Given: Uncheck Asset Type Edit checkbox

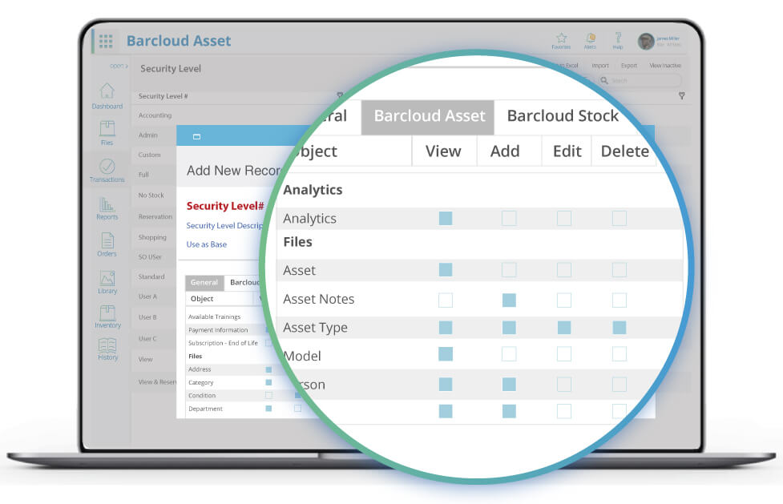Looking at the screenshot, I should click(563, 328).
